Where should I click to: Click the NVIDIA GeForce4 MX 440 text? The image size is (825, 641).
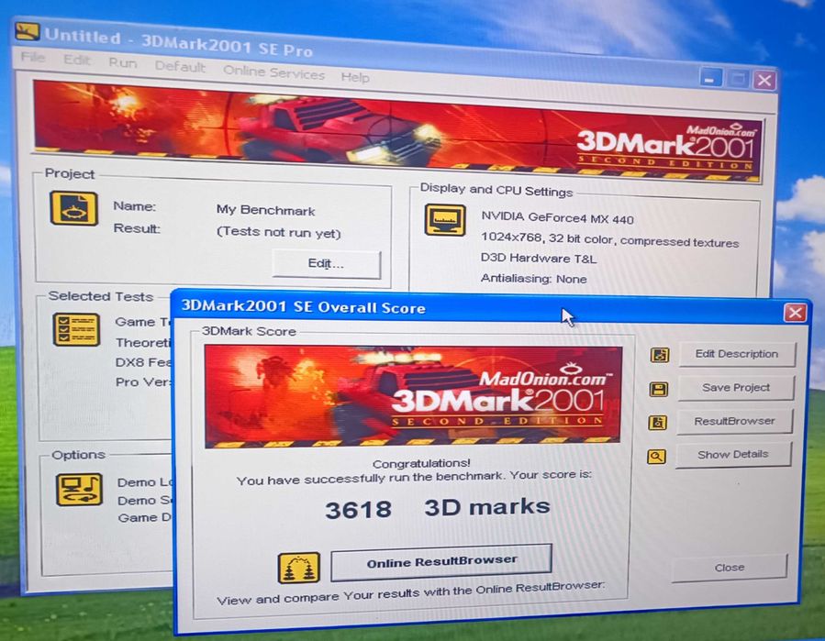pyautogui.click(x=557, y=217)
